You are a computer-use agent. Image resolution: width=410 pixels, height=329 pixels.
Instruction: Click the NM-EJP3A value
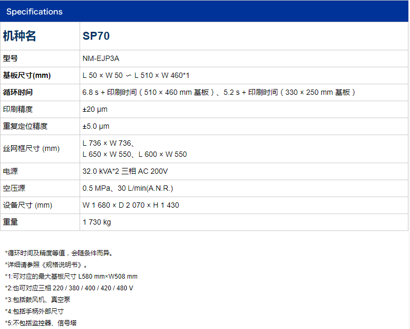click(x=101, y=58)
